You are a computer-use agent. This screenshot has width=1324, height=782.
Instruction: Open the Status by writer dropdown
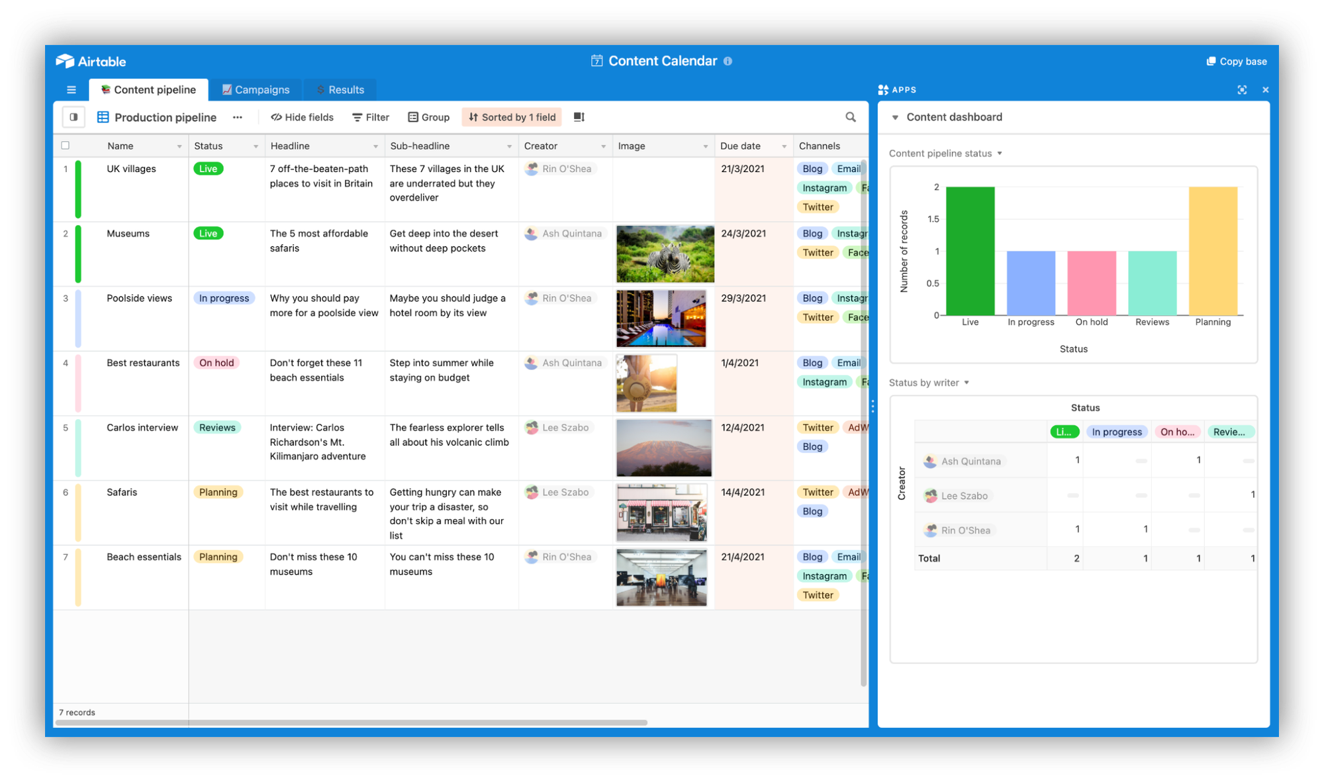pos(967,383)
